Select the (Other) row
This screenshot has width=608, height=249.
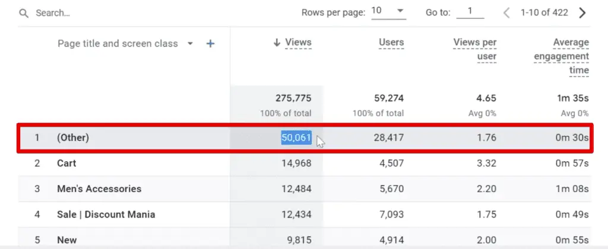[x=73, y=138]
